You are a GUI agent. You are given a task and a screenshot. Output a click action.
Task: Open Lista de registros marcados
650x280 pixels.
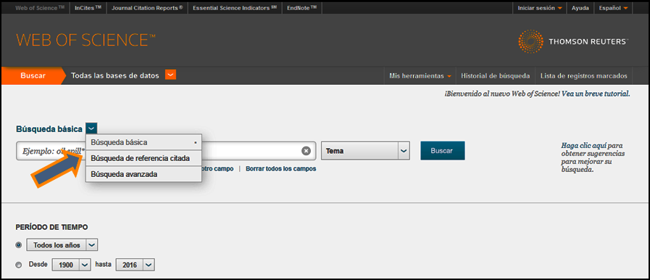coord(583,76)
